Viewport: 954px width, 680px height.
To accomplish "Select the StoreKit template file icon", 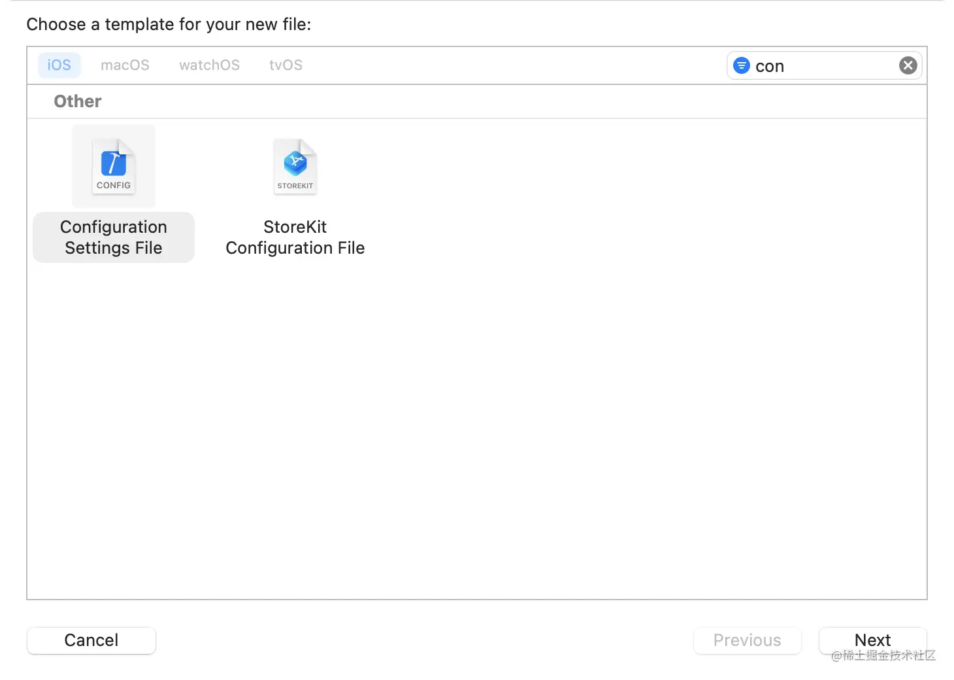I will (295, 166).
